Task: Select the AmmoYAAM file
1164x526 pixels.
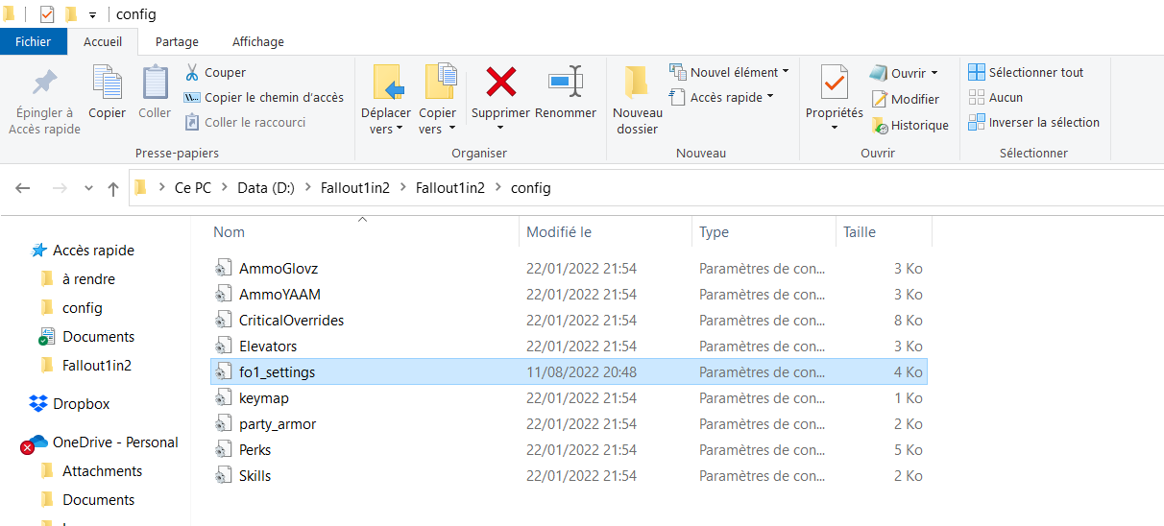Action: [569, 295]
